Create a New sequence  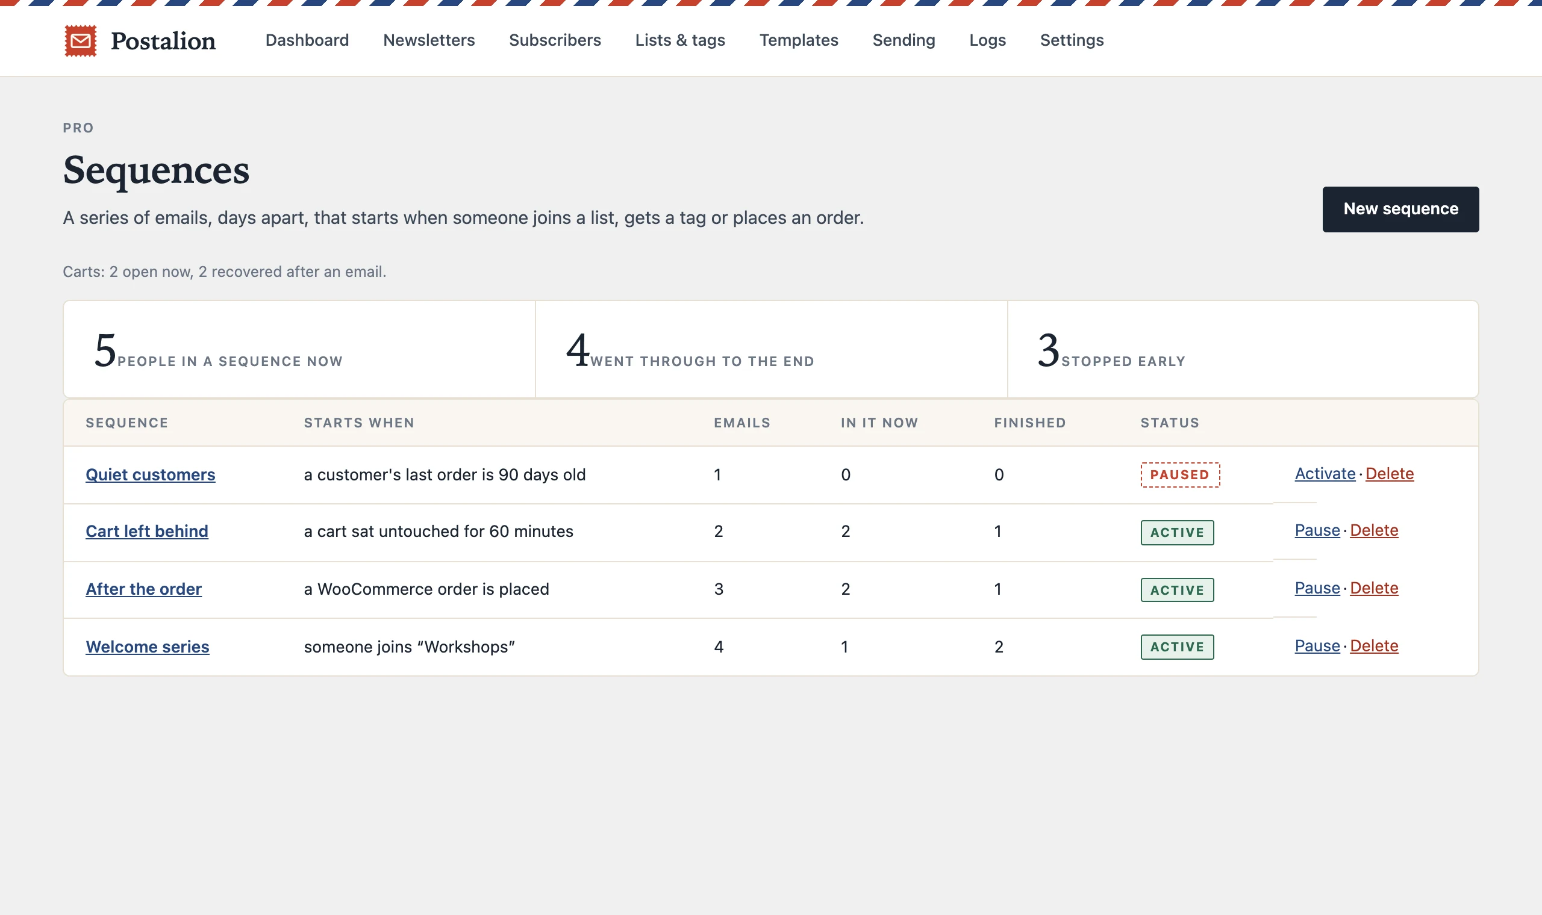[x=1400, y=209]
